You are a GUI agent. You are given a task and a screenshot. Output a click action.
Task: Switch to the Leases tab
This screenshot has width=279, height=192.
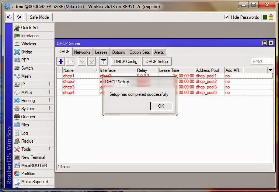pyautogui.click(x=101, y=52)
